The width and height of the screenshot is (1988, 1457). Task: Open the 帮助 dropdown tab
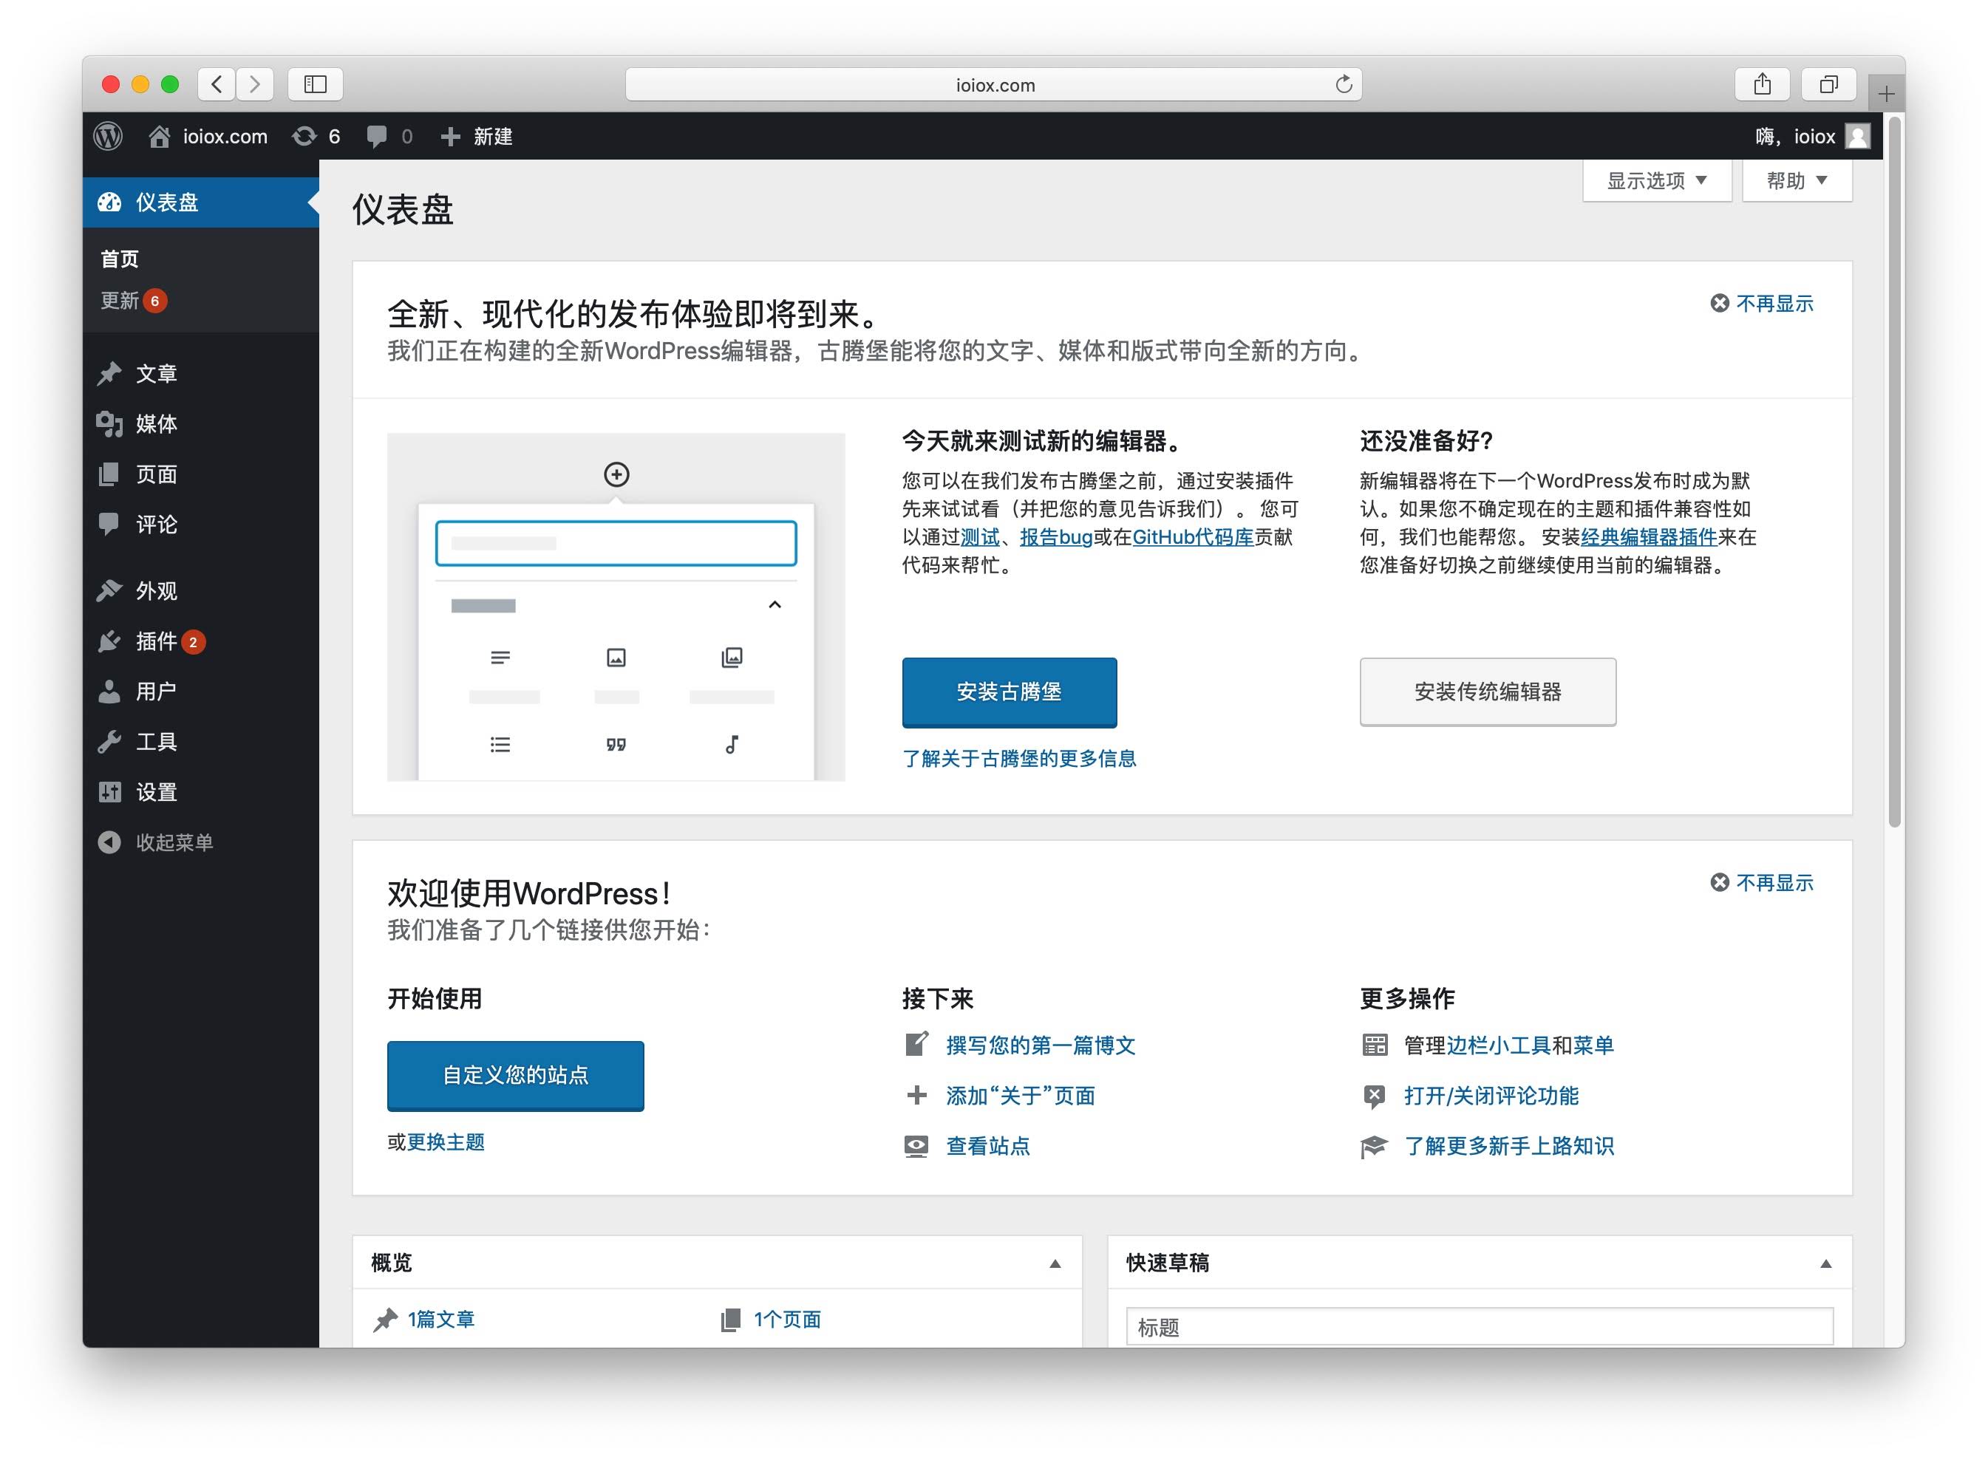click(x=1796, y=181)
